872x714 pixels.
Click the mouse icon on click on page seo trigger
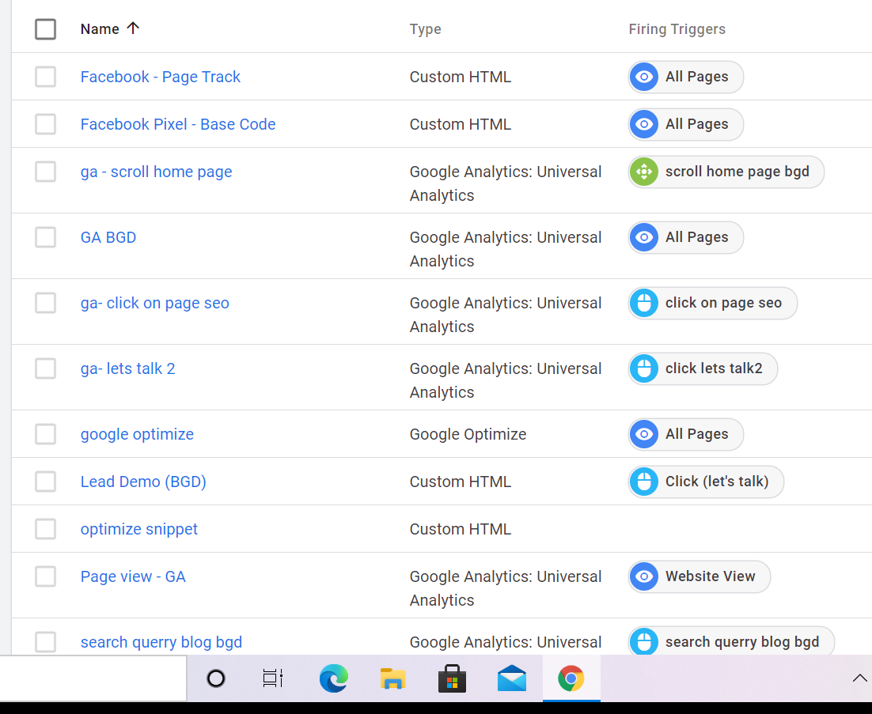pyautogui.click(x=644, y=303)
